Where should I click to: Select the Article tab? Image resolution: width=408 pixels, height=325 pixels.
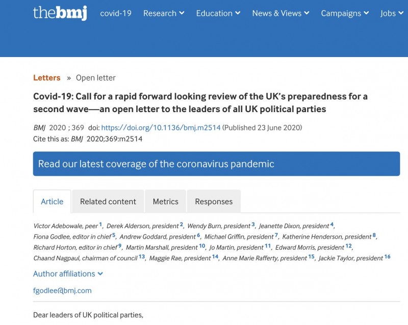click(x=52, y=202)
